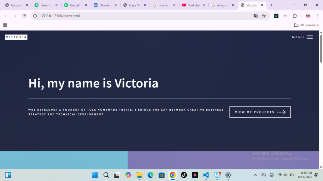Screen dimensions: 323x181
Task: Switch to the Fiverr tab
Action: point(46,5)
